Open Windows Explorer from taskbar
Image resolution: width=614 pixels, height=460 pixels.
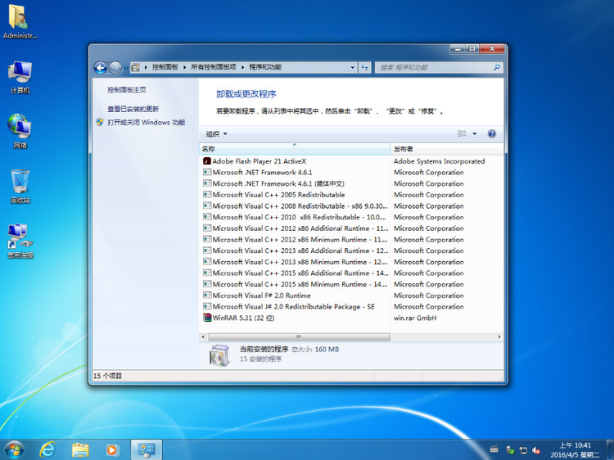pyautogui.click(x=80, y=450)
